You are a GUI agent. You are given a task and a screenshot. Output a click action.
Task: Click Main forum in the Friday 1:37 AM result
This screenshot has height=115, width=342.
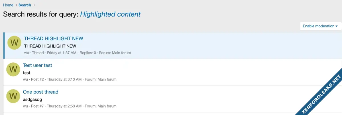121,53
